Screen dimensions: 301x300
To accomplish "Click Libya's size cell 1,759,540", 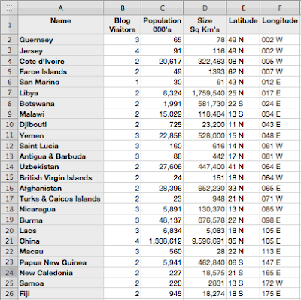I will [x=205, y=93].
